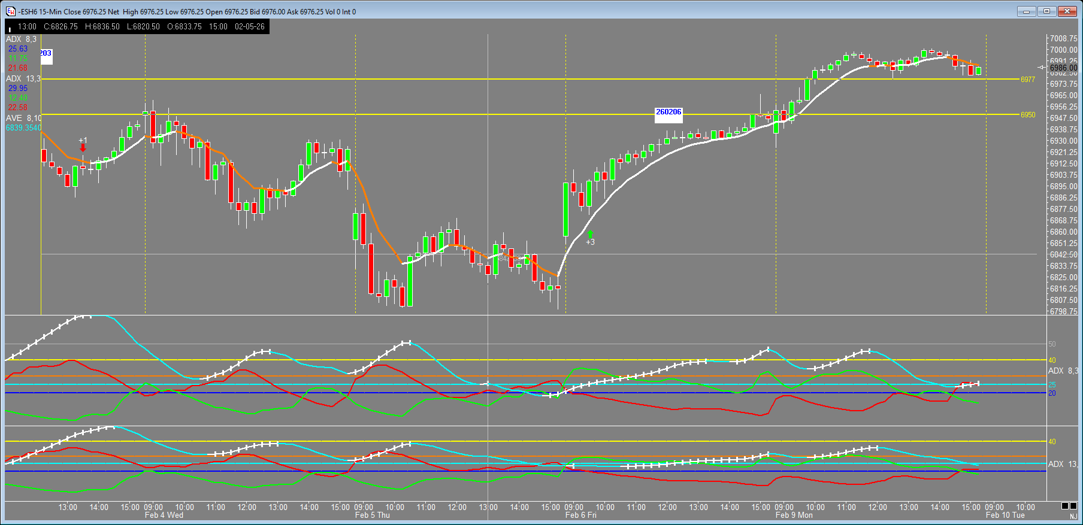Click the current price pointer arrow on scale
Image resolution: width=1083 pixels, height=525 pixels.
tap(1042, 68)
